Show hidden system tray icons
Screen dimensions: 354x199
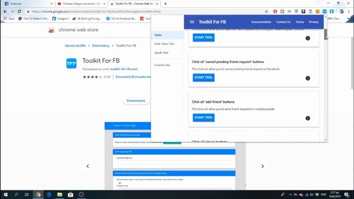290,195
